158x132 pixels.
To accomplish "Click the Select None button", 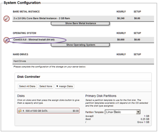I will click(46, 86).
